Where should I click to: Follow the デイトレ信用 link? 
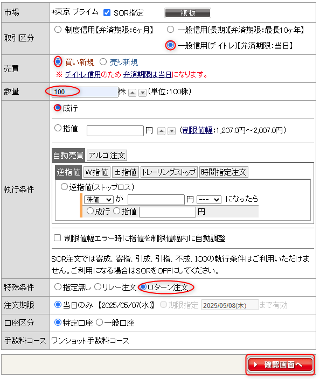coord(83,74)
